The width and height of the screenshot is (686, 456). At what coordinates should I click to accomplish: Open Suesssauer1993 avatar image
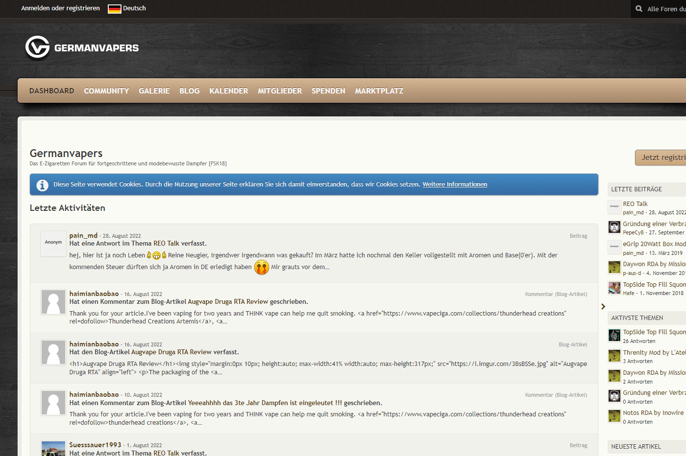[53, 449]
